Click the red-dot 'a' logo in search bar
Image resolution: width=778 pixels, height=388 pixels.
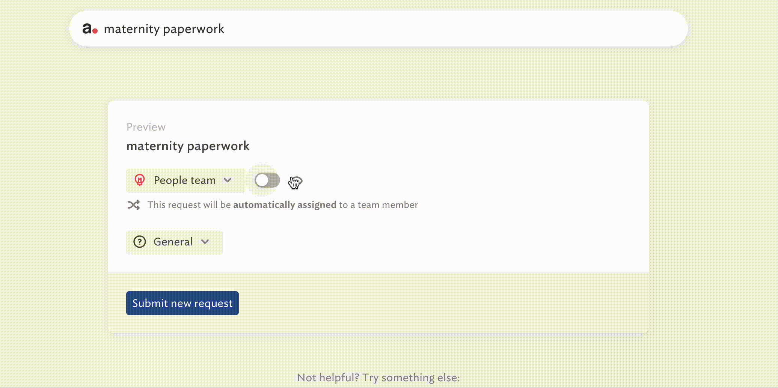(90, 29)
